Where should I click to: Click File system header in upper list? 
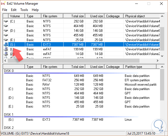coord(52,16)
